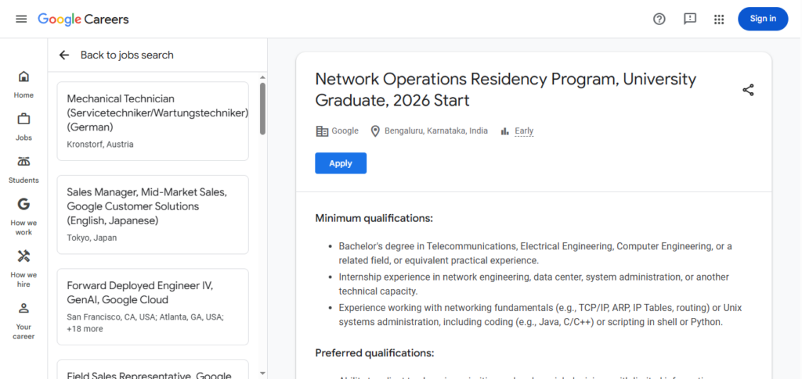The image size is (802, 379).
Task: Click the +18 more locations text
Action: [85, 329]
